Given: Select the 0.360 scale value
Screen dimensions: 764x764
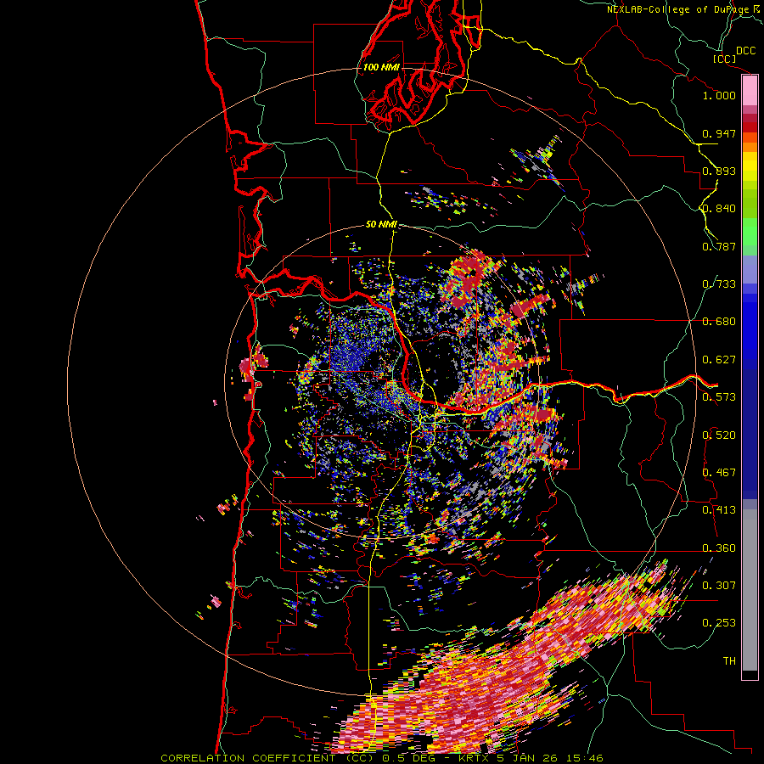Looking at the screenshot, I should [x=719, y=548].
